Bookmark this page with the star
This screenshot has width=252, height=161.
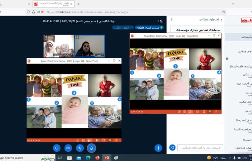tap(224, 12)
